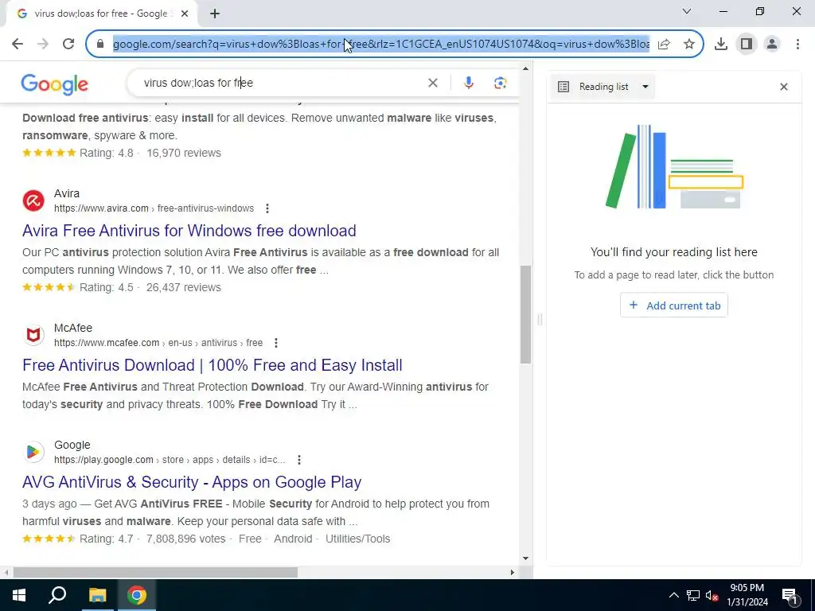Viewport: 815px width, 611px height.
Task: Share this page icon in address bar
Action: pyautogui.click(x=664, y=45)
